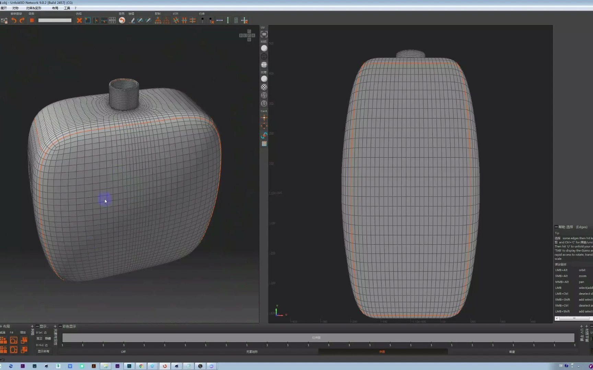Click the 拉伸图 distortion slider bar
The height and width of the screenshot is (370, 593).
(316, 337)
